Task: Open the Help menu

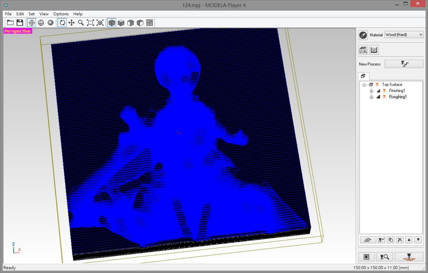Action: tap(78, 14)
